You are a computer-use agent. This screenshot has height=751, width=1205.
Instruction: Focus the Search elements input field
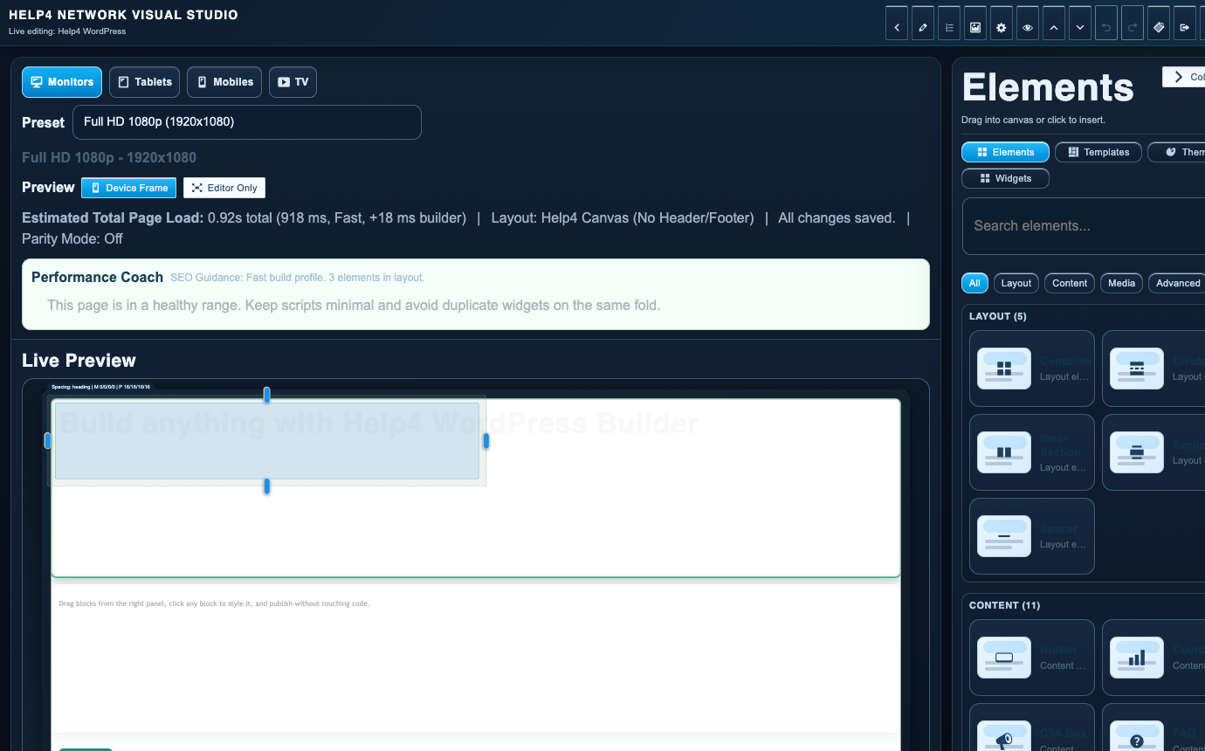[1084, 225]
